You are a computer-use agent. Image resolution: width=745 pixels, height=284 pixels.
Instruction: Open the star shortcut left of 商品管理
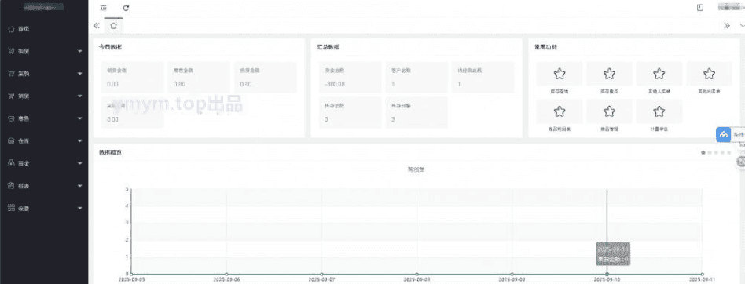point(560,111)
